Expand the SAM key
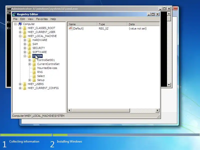Screen dimensions: 200x150 (x=25, y=44)
